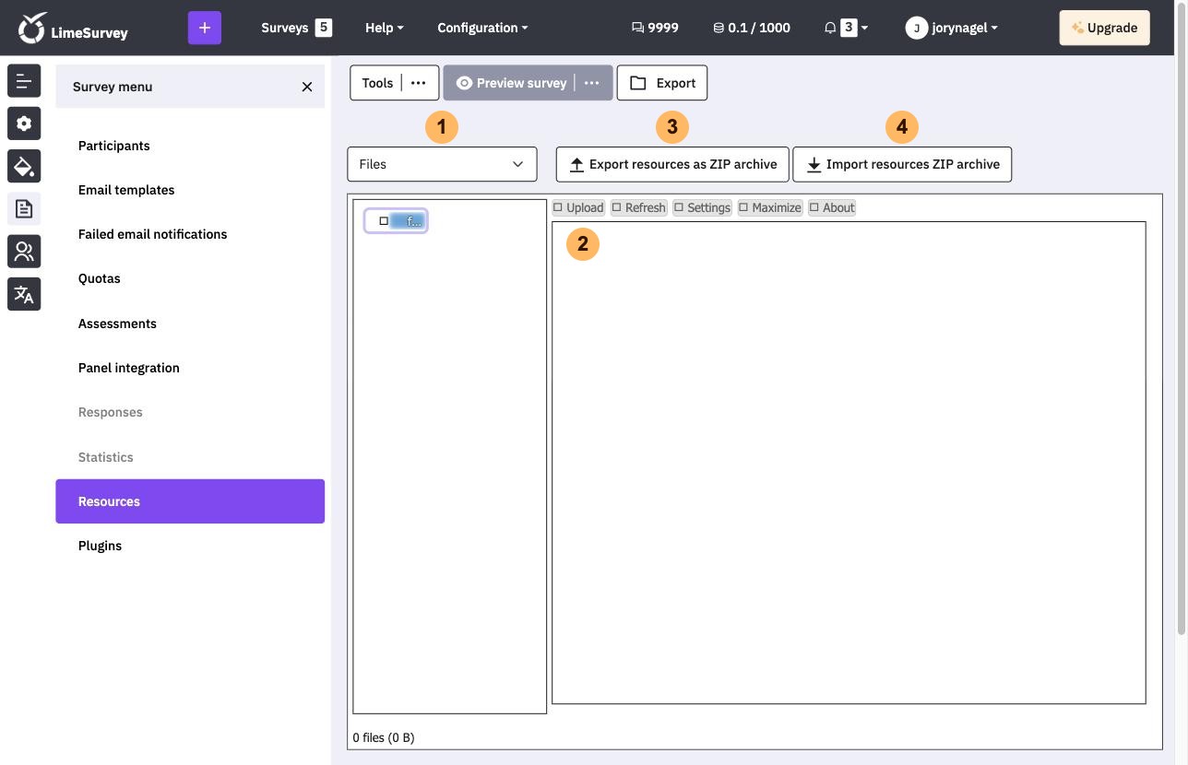Click the Preview survey button
This screenshot has width=1188, height=765.
coord(512,83)
